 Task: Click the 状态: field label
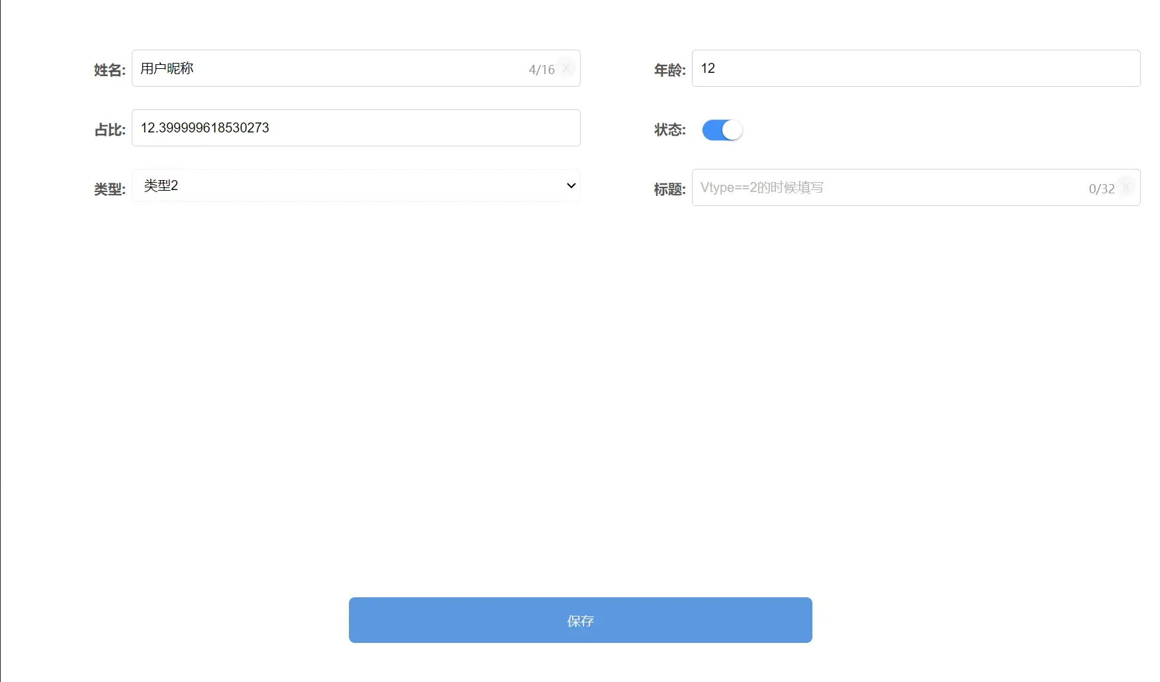pos(670,130)
